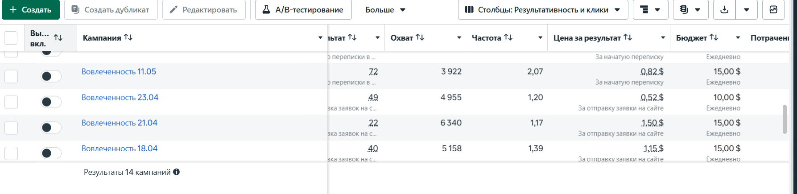Open campaign Вовлеченность 11.05 link
This screenshot has height=194, width=797.
[x=119, y=71]
